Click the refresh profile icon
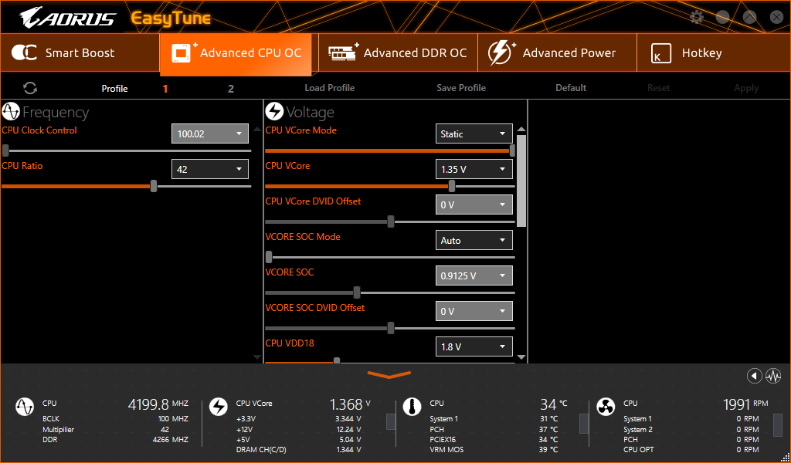 click(30, 88)
